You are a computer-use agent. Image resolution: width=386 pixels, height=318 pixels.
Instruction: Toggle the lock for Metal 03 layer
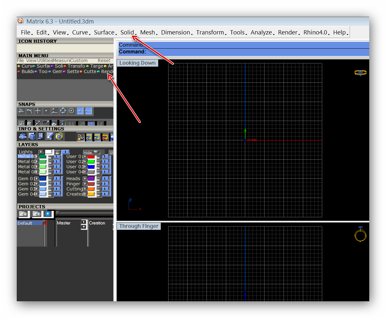click(50, 167)
